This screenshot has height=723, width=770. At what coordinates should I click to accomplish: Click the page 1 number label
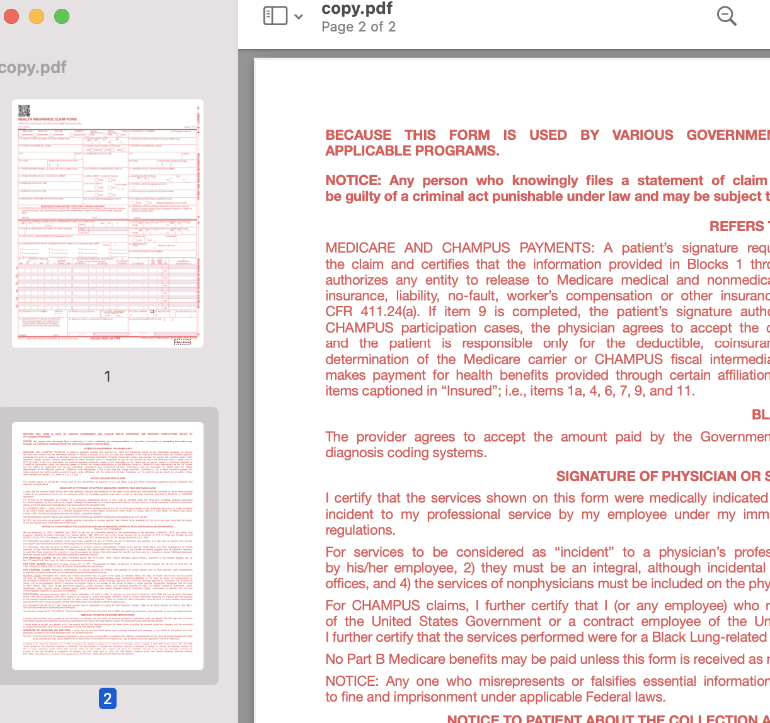[x=107, y=376]
